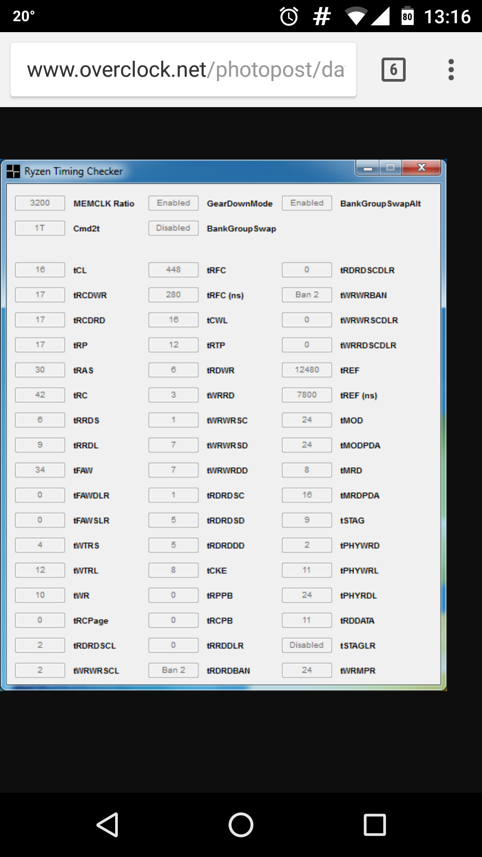Image resolution: width=482 pixels, height=857 pixels.
Task: Click the tCL value box
Action: coord(40,270)
